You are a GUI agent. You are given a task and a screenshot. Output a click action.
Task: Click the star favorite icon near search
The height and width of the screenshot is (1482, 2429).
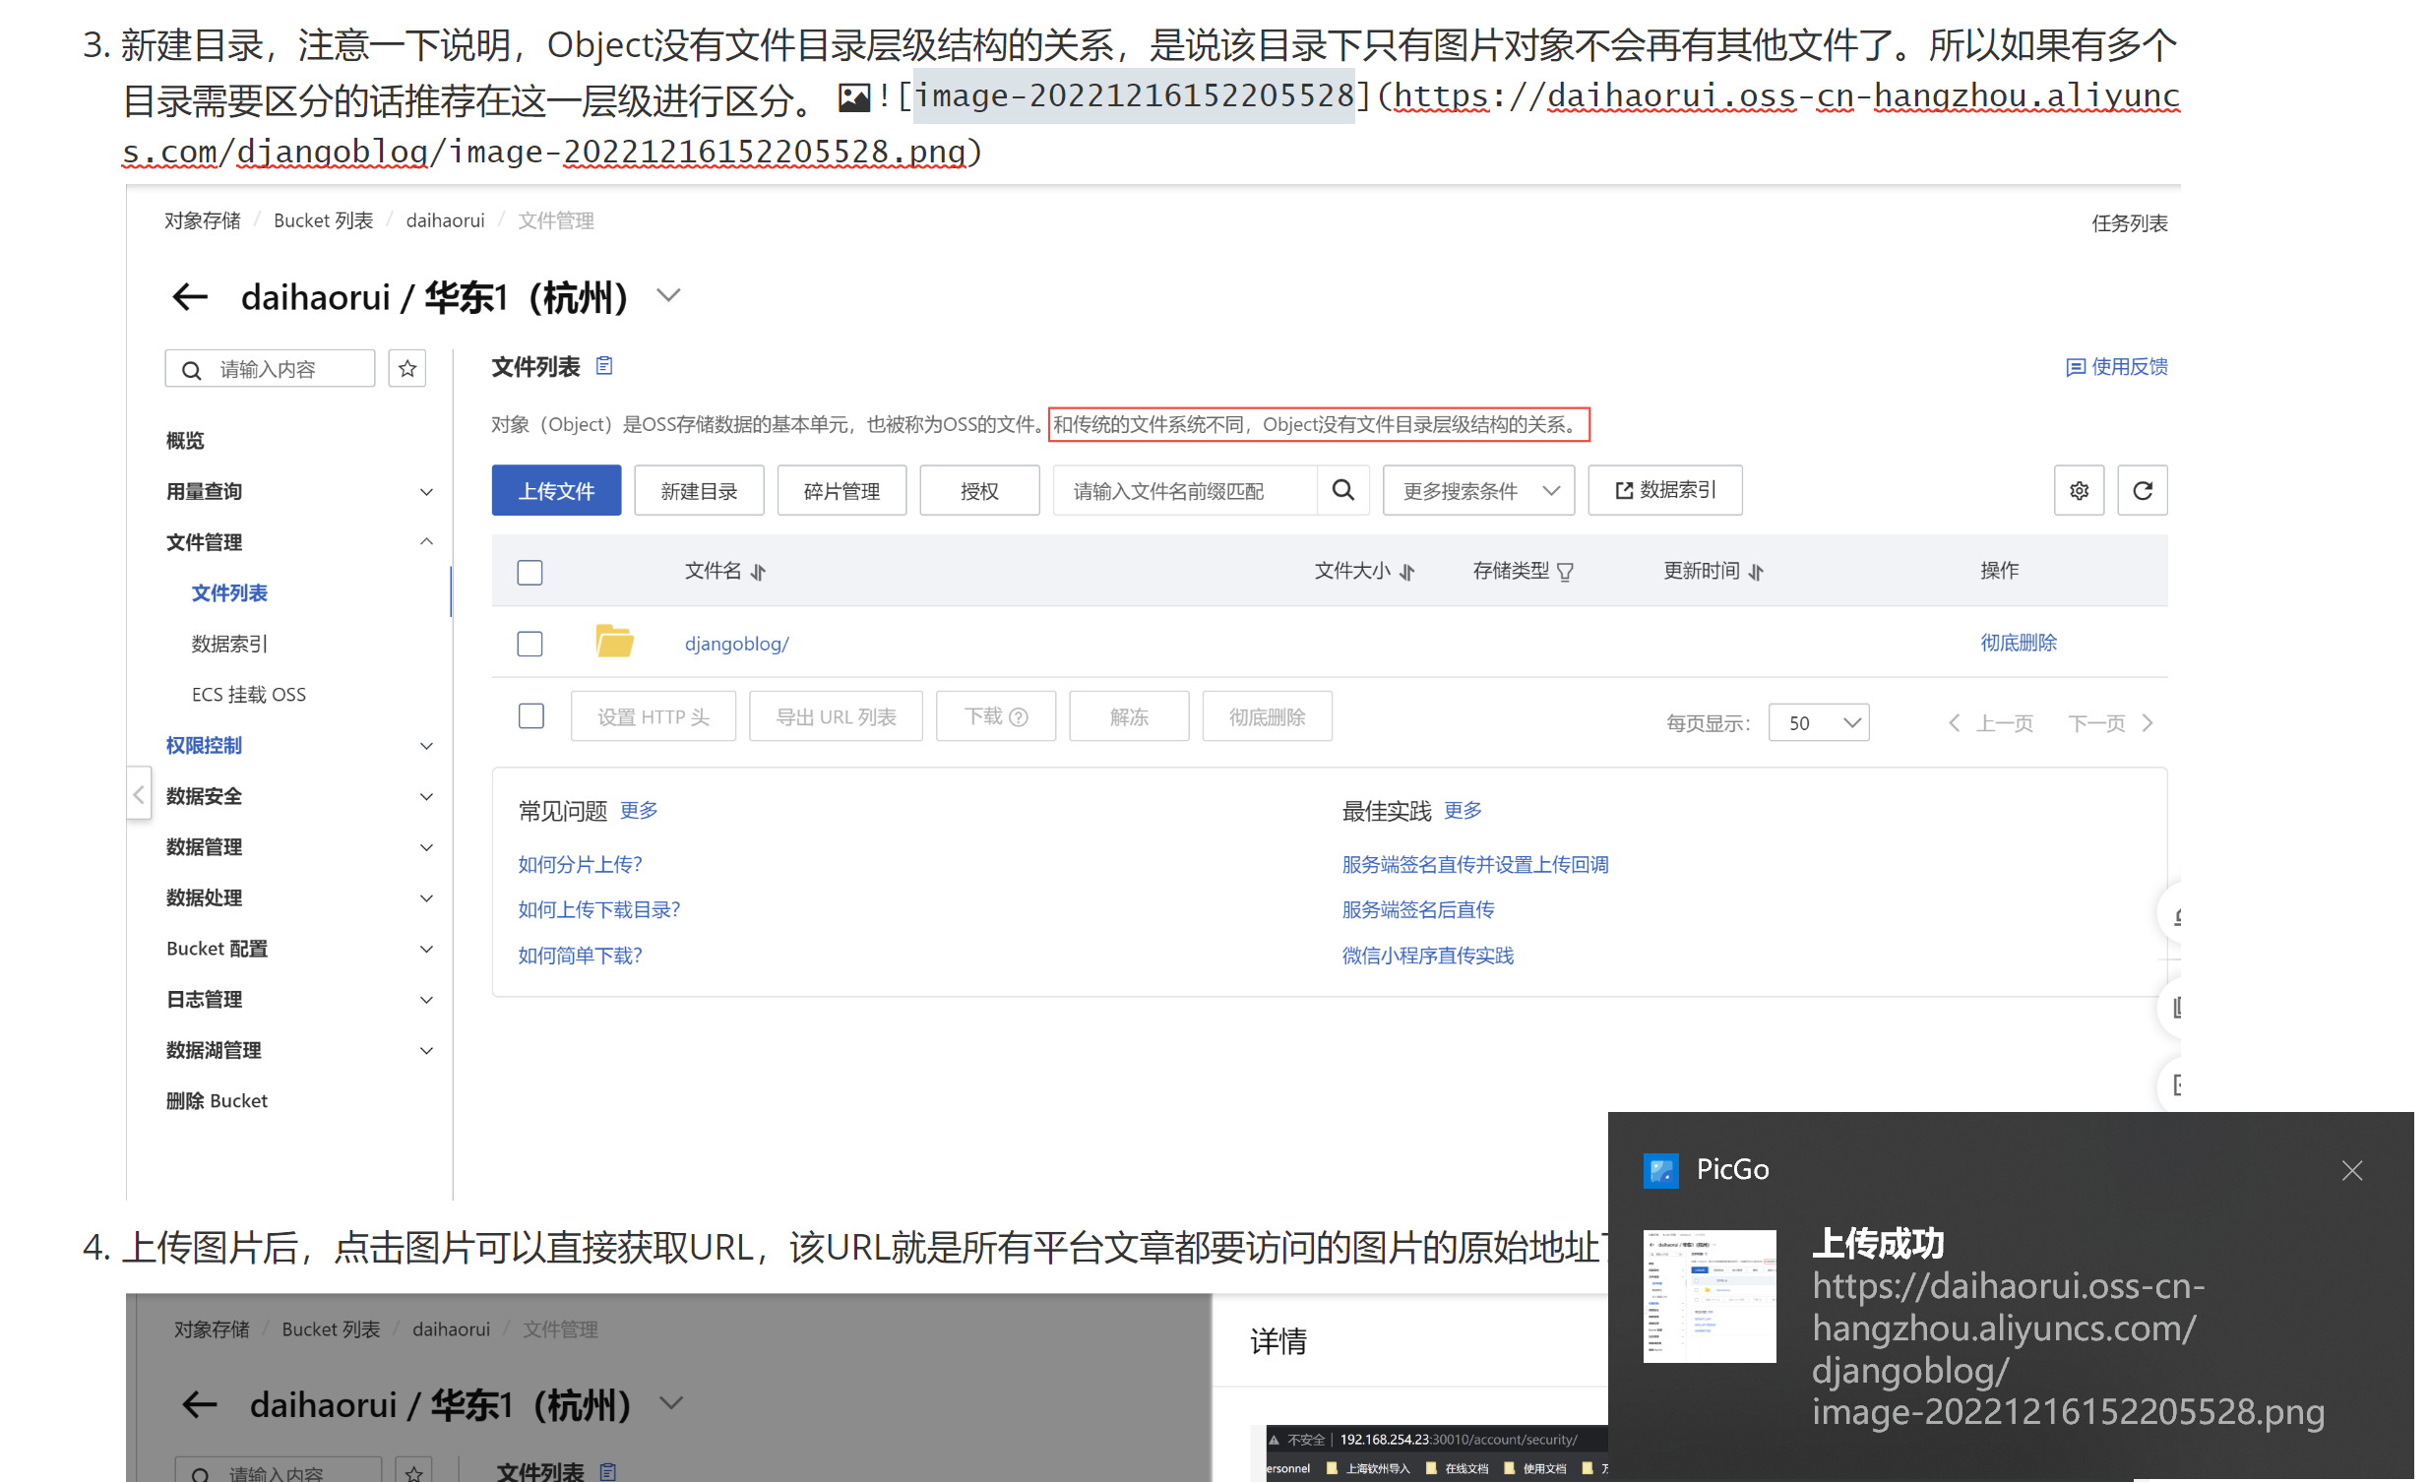pos(408,369)
